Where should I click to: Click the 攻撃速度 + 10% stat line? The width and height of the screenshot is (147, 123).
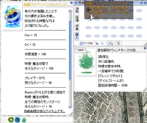pos(35,54)
